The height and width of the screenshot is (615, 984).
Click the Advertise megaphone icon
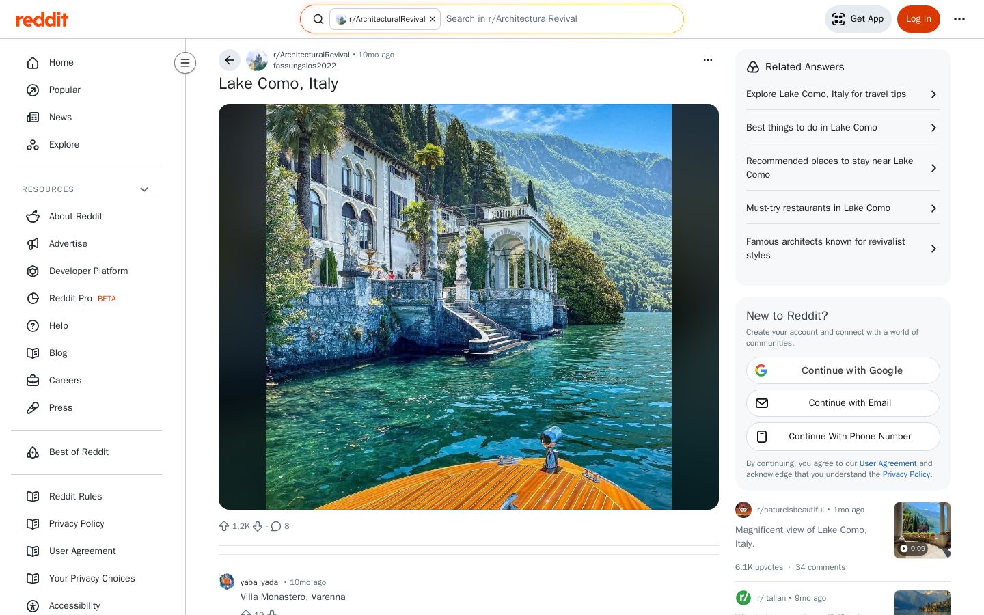[x=33, y=243]
